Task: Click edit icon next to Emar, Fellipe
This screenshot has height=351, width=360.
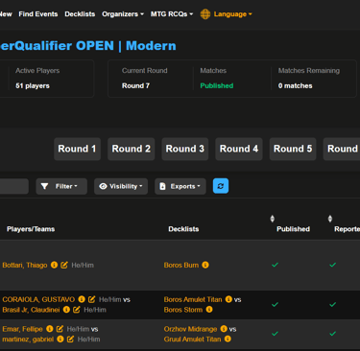Action: (60, 329)
